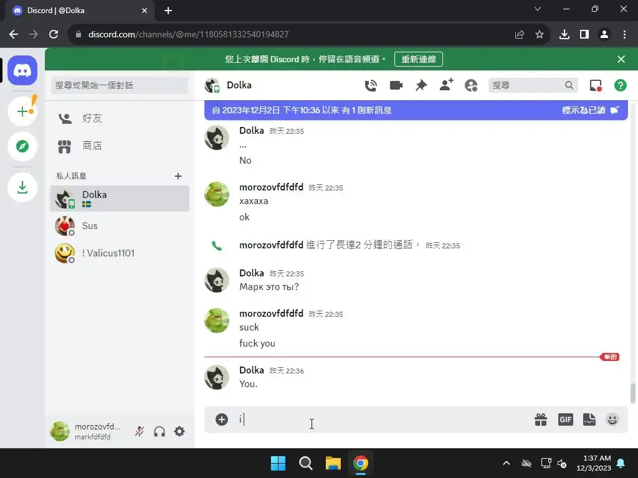
Task: Open morozovfd account status panel
Action: click(87, 431)
